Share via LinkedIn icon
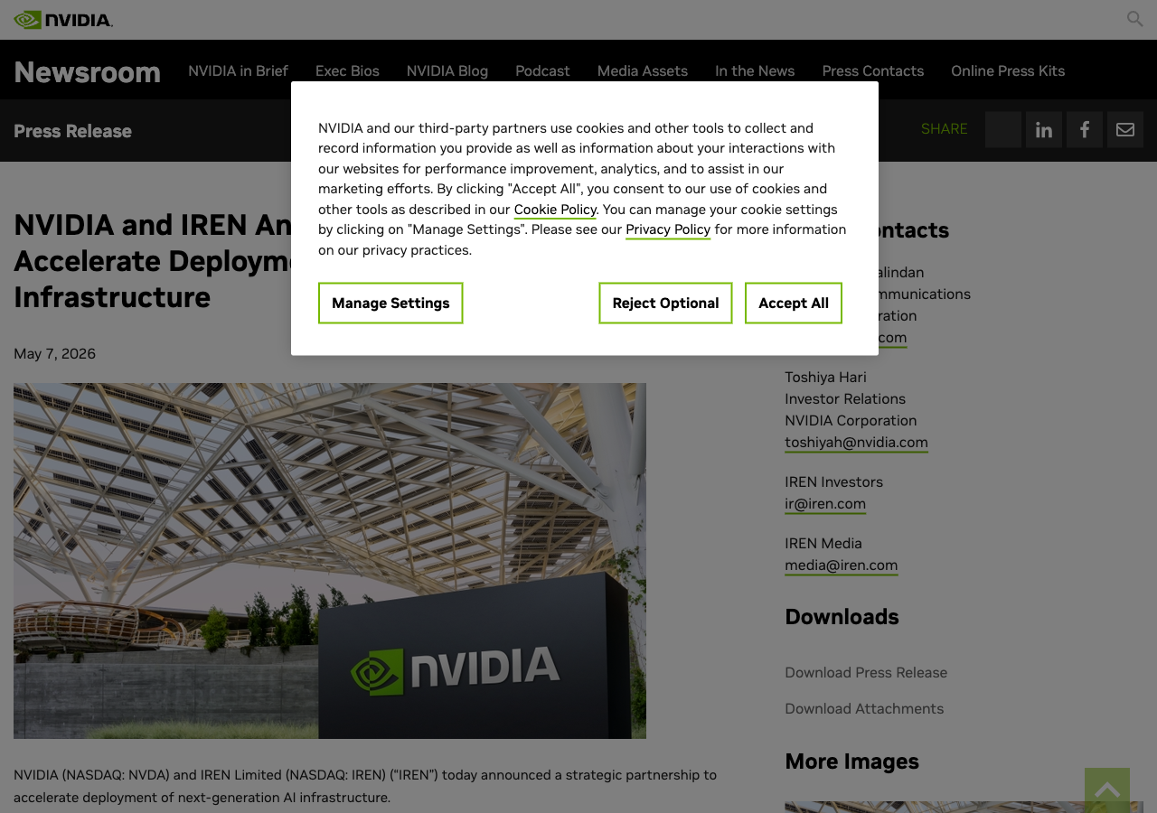Viewport: 1157px width, 813px height. tap(1043, 130)
